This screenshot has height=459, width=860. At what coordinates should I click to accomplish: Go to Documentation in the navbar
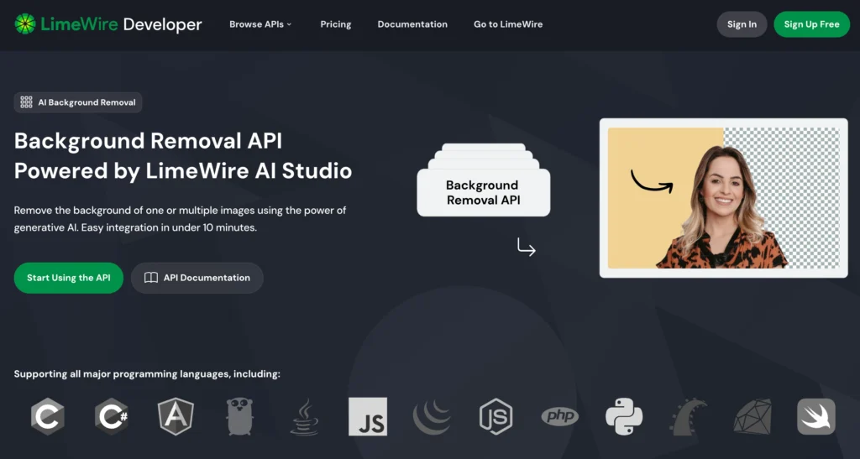click(x=412, y=24)
